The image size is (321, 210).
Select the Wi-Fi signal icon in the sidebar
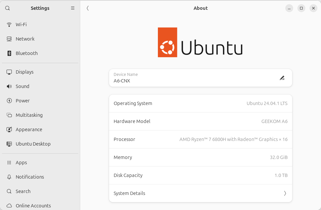pyautogui.click(x=9, y=25)
